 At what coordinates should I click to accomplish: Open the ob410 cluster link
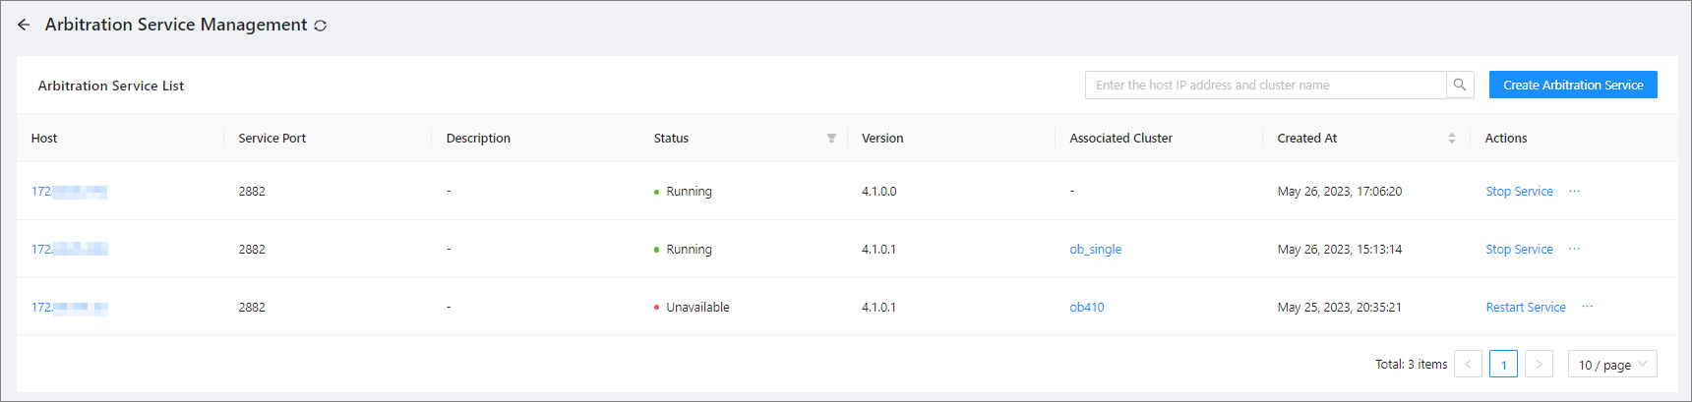[x=1086, y=308]
